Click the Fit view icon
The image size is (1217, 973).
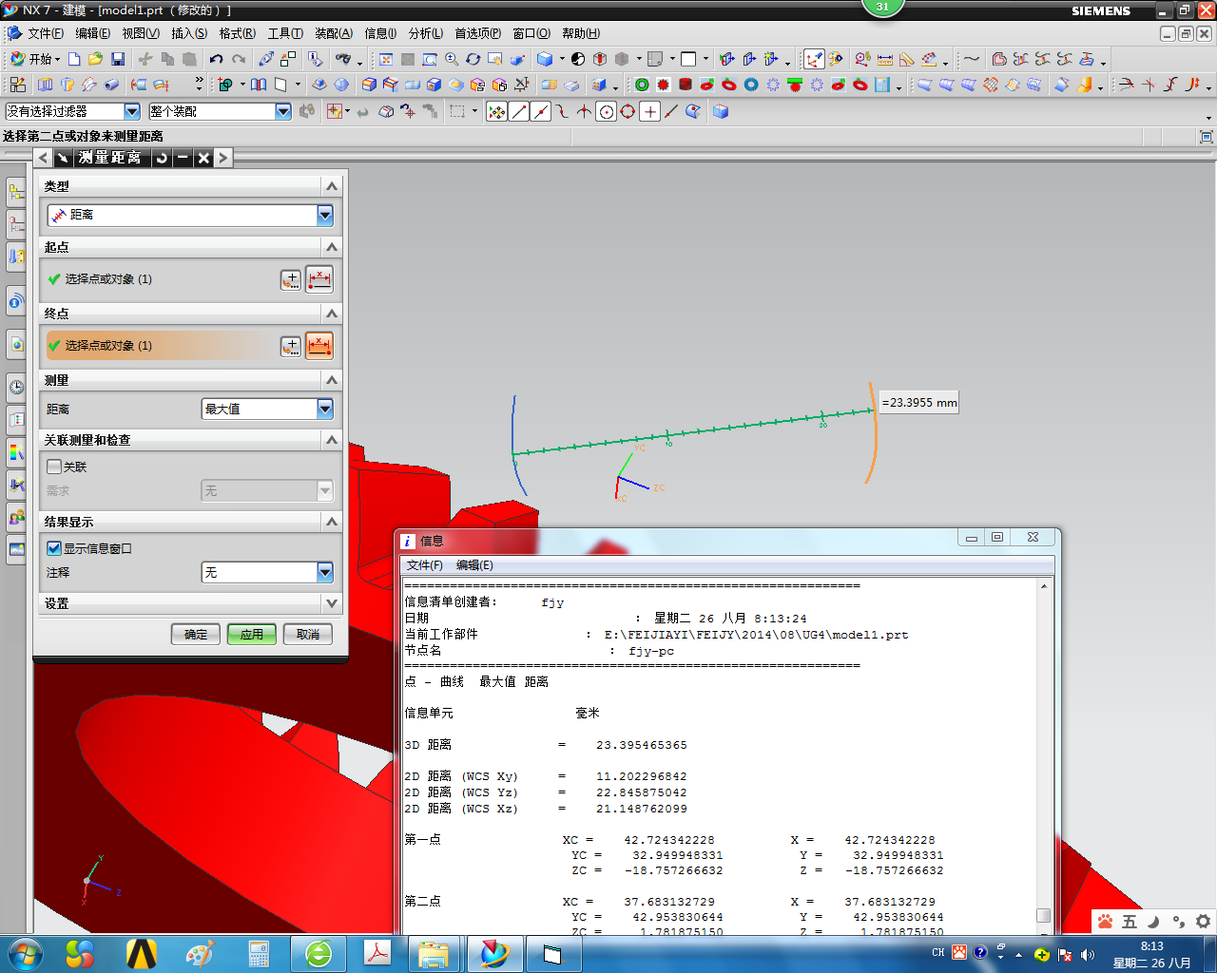click(x=386, y=59)
